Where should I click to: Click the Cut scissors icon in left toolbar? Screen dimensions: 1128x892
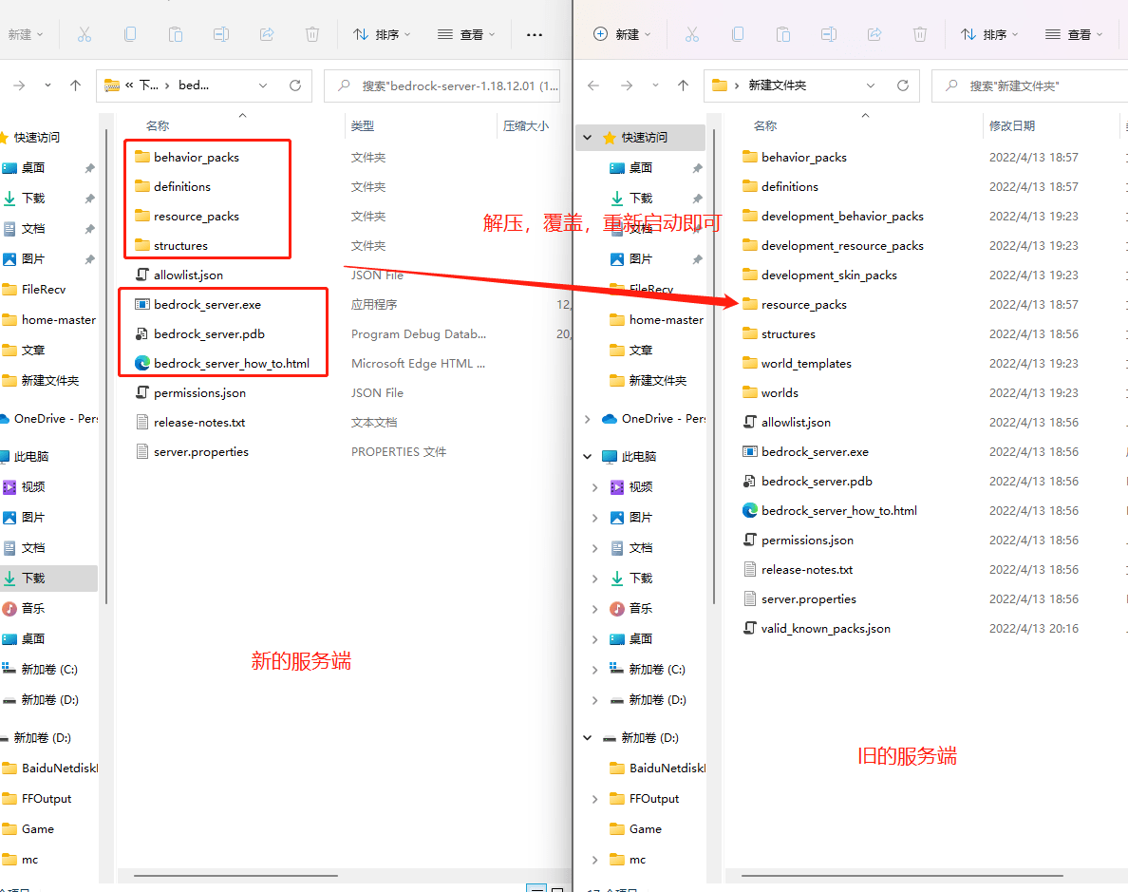[x=84, y=34]
